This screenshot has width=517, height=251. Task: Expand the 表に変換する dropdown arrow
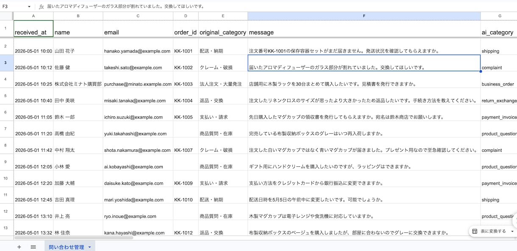tap(512, 232)
